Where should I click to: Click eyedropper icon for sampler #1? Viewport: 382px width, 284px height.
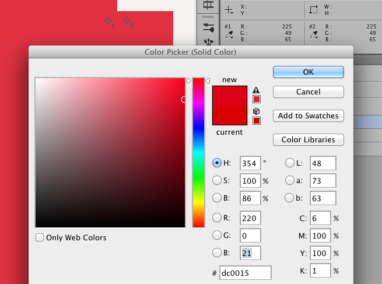(x=230, y=35)
